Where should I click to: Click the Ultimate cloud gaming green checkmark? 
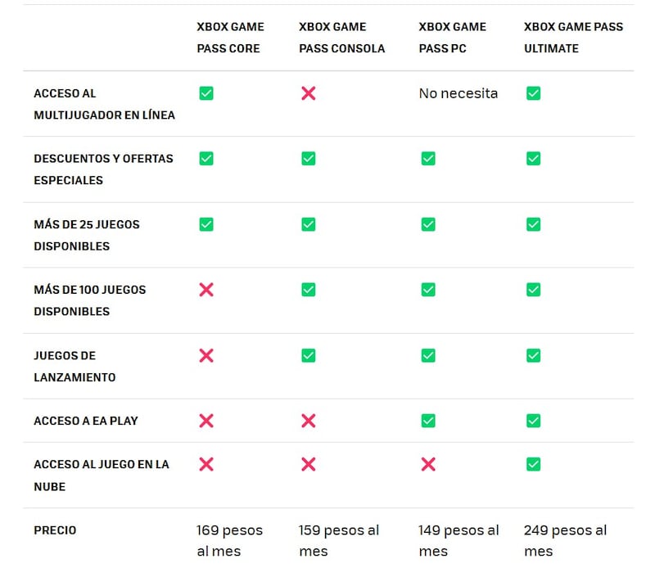(533, 464)
